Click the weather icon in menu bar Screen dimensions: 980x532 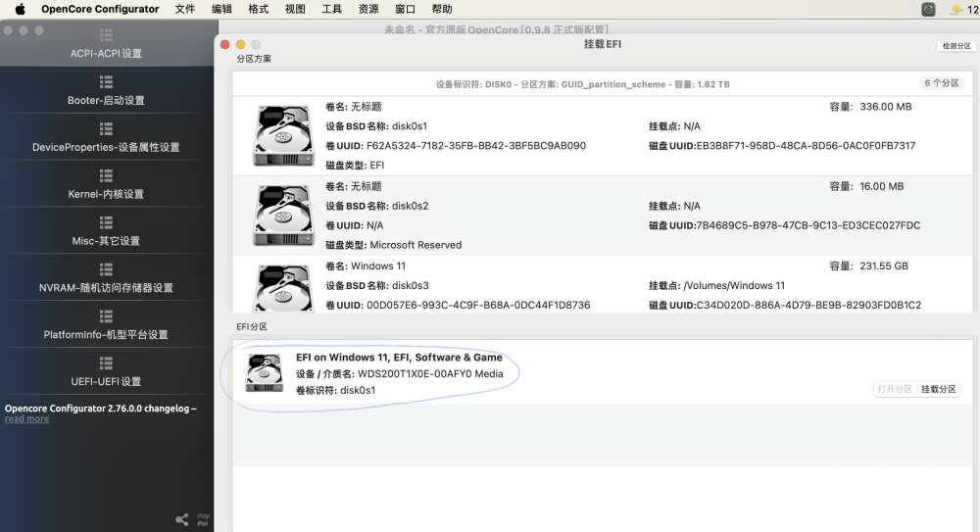pyautogui.click(x=956, y=9)
